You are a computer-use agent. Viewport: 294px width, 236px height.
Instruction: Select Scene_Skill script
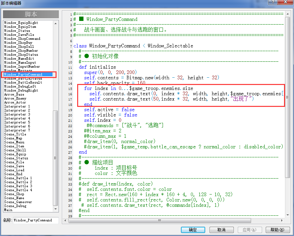coord(15,150)
